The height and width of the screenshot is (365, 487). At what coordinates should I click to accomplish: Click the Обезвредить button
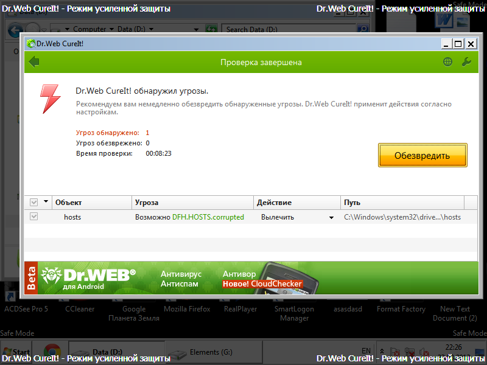pos(422,155)
